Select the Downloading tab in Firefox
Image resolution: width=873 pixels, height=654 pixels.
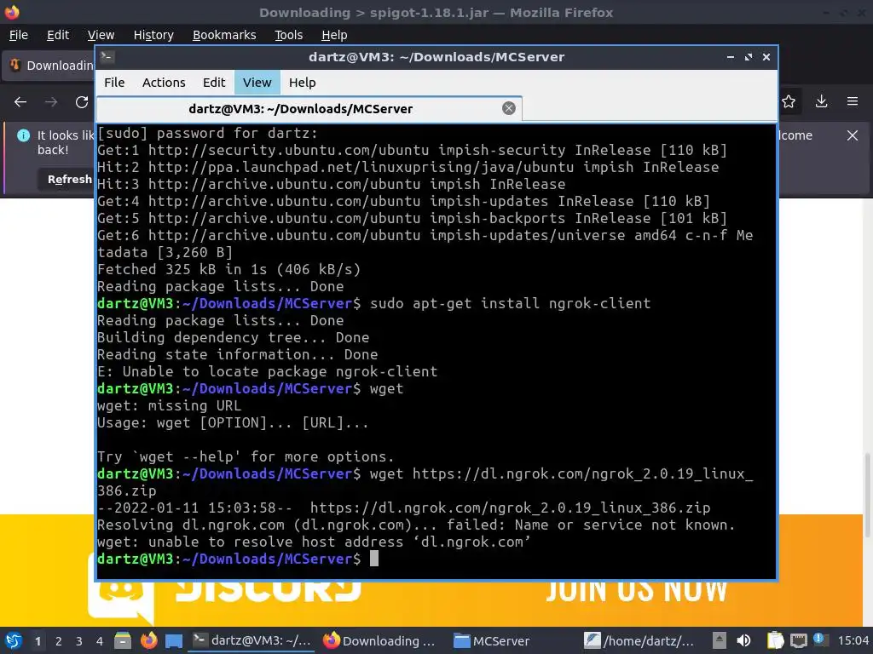click(x=49, y=65)
